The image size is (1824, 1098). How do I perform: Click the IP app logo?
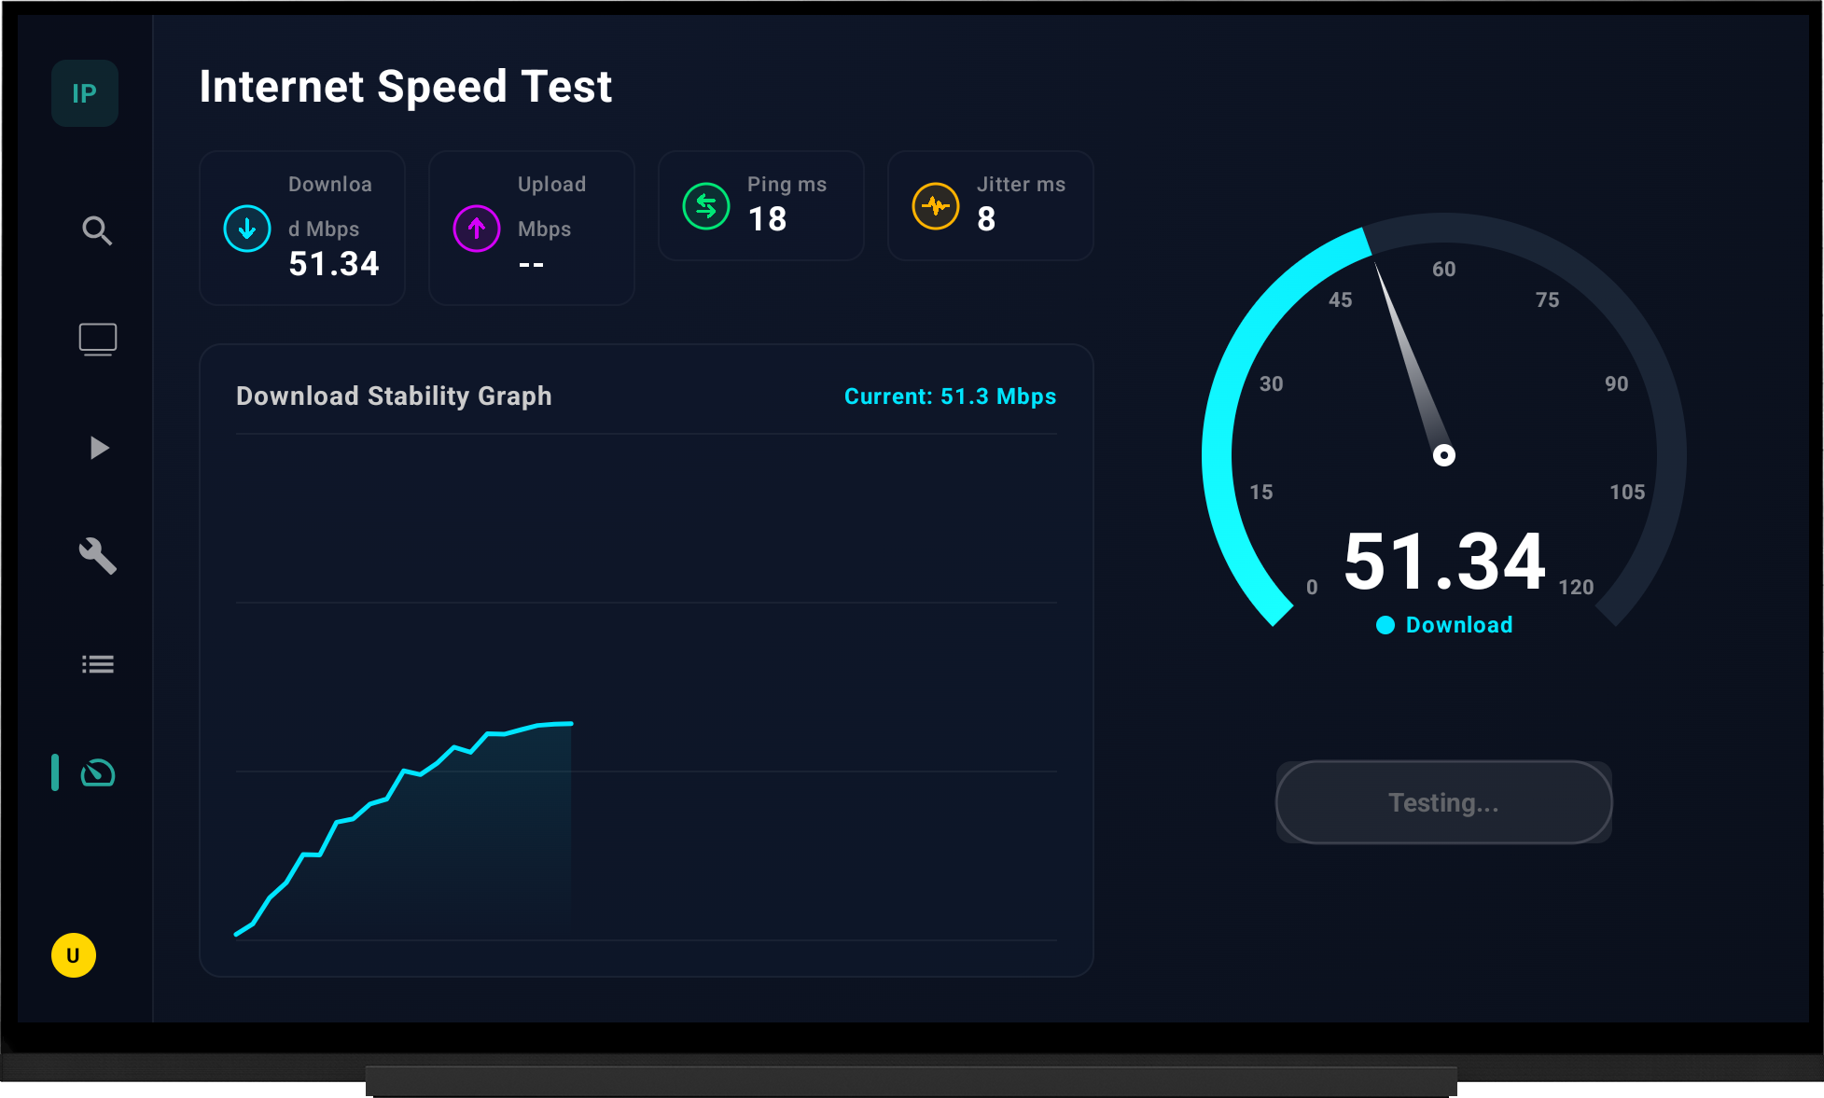85,93
